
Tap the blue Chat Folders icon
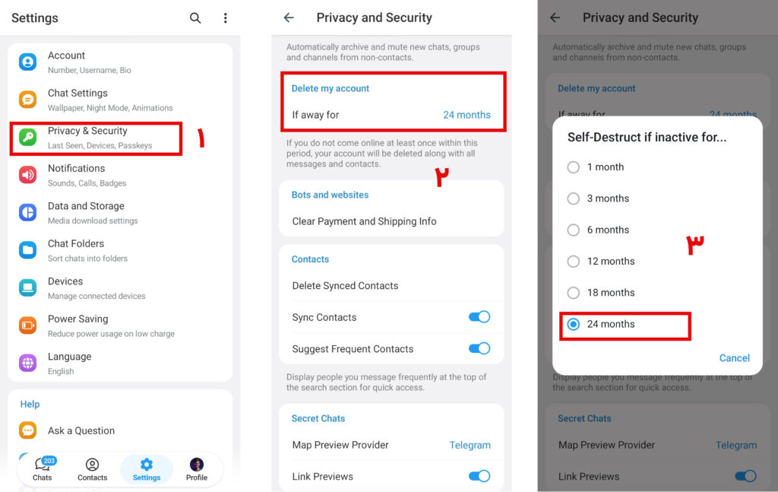pos(28,250)
